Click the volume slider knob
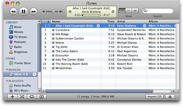The width and height of the screenshot is (183, 106). 54,11
